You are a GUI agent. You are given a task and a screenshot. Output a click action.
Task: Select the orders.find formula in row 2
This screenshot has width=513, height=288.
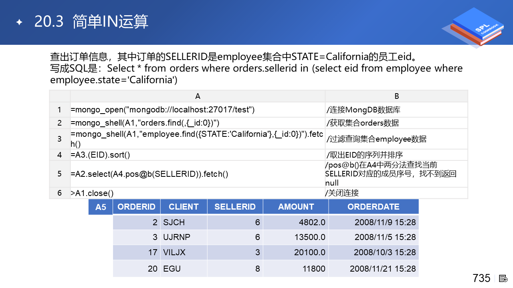pos(145,123)
